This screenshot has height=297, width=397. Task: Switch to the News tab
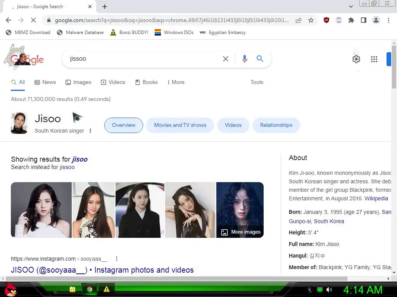[x=45, y=82]
